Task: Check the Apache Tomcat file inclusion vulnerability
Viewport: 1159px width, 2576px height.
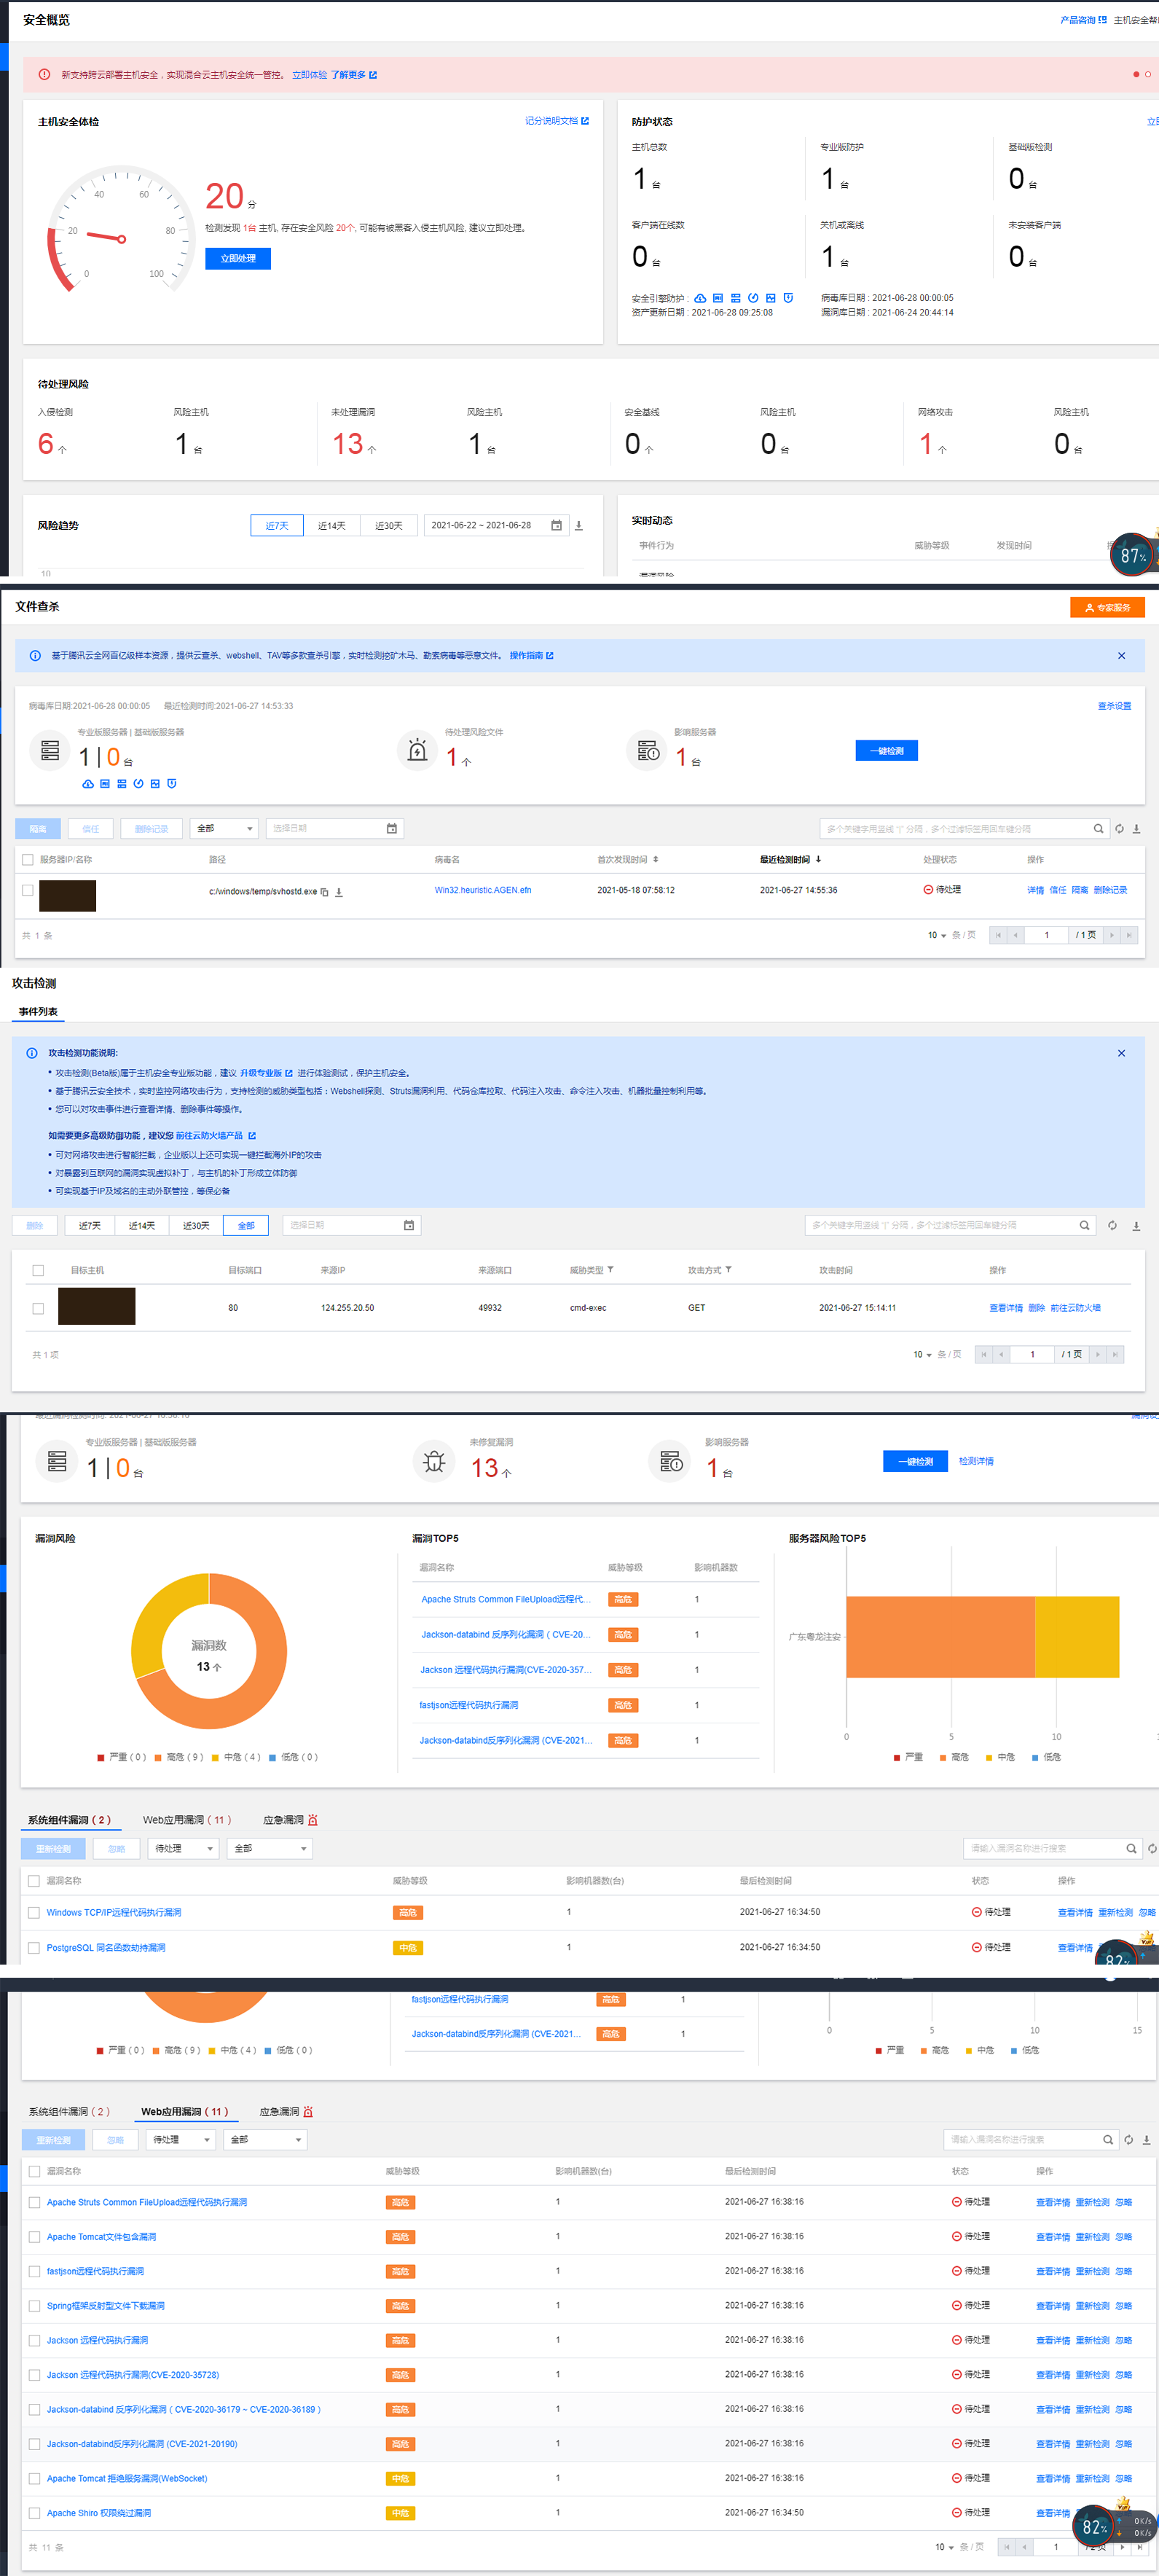Action: point(35,2237)
